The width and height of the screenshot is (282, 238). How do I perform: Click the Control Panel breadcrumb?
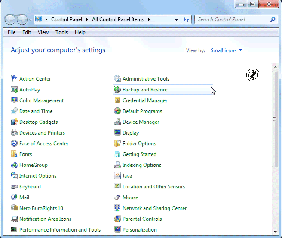pos(67,19)
